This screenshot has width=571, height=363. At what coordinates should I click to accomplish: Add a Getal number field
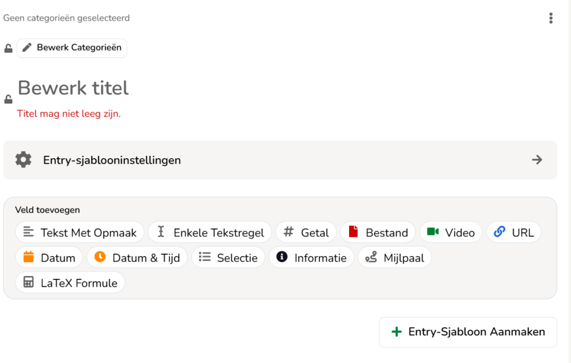(306, 232)
